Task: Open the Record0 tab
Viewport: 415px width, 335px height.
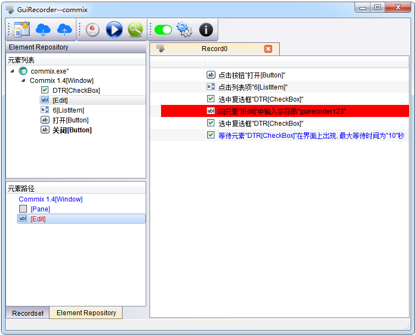Action: click(214, 49)
